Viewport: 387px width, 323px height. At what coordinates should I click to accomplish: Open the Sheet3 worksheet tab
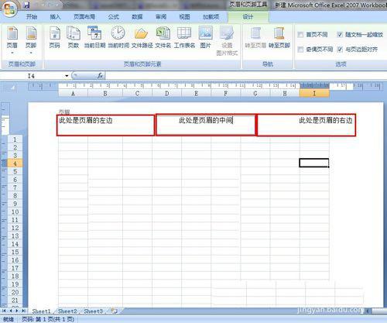(93, 311)
